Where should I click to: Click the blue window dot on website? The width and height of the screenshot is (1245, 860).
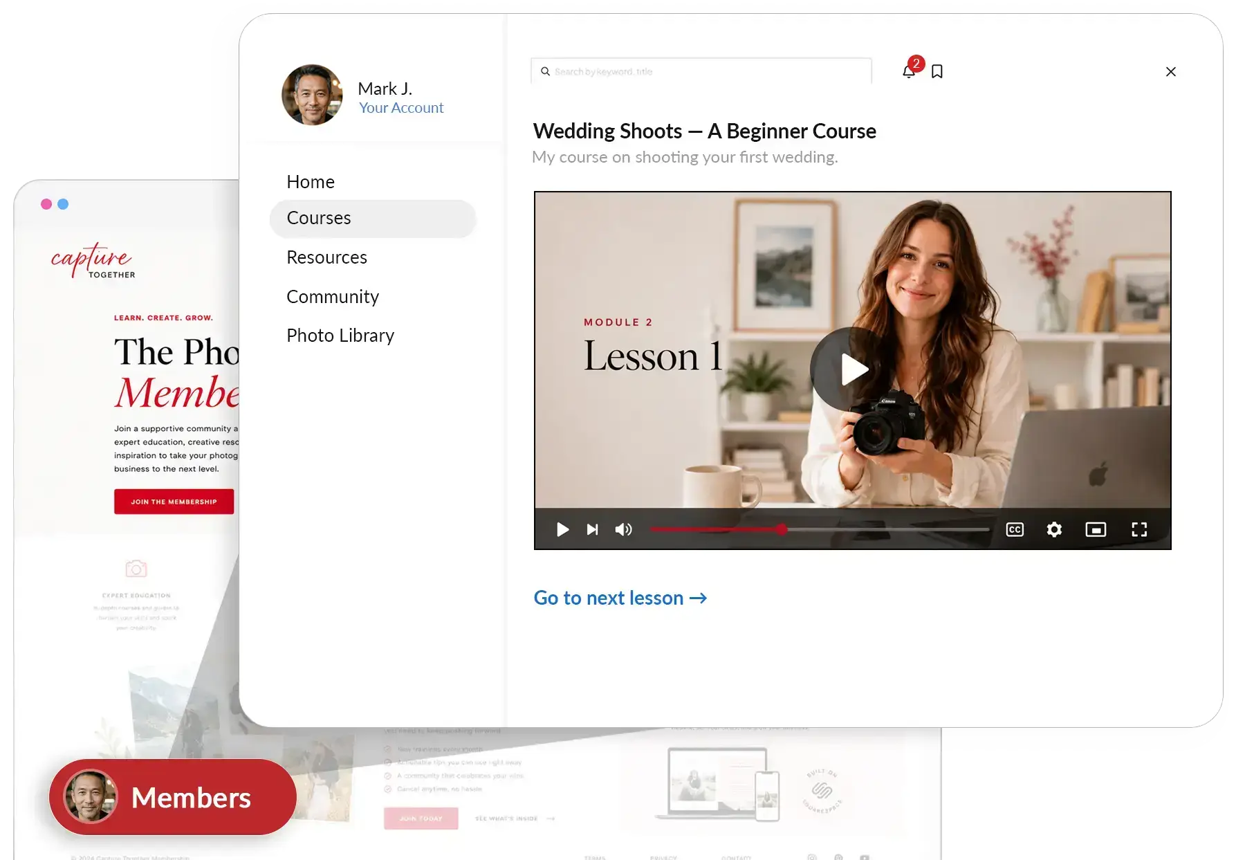coord(63,204)
